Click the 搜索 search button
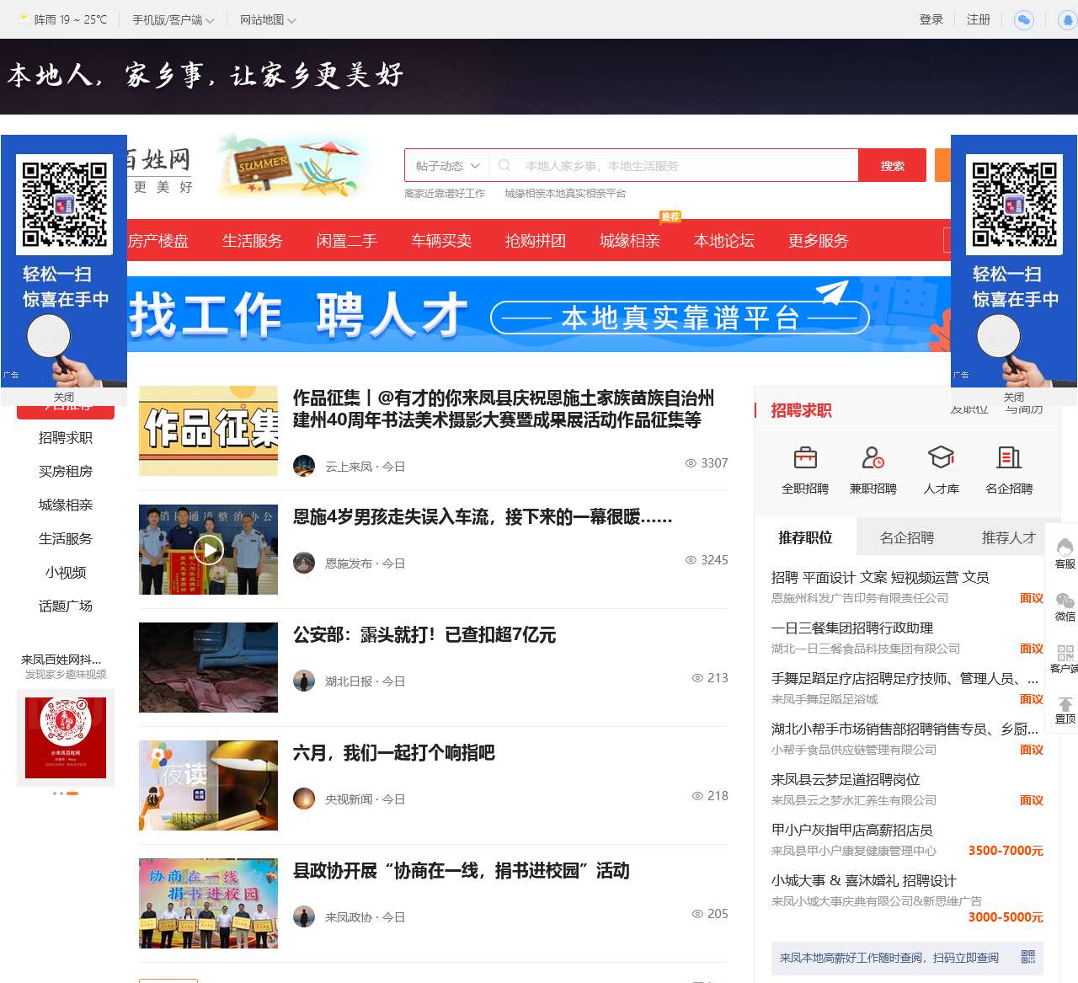 coord(892,165)
